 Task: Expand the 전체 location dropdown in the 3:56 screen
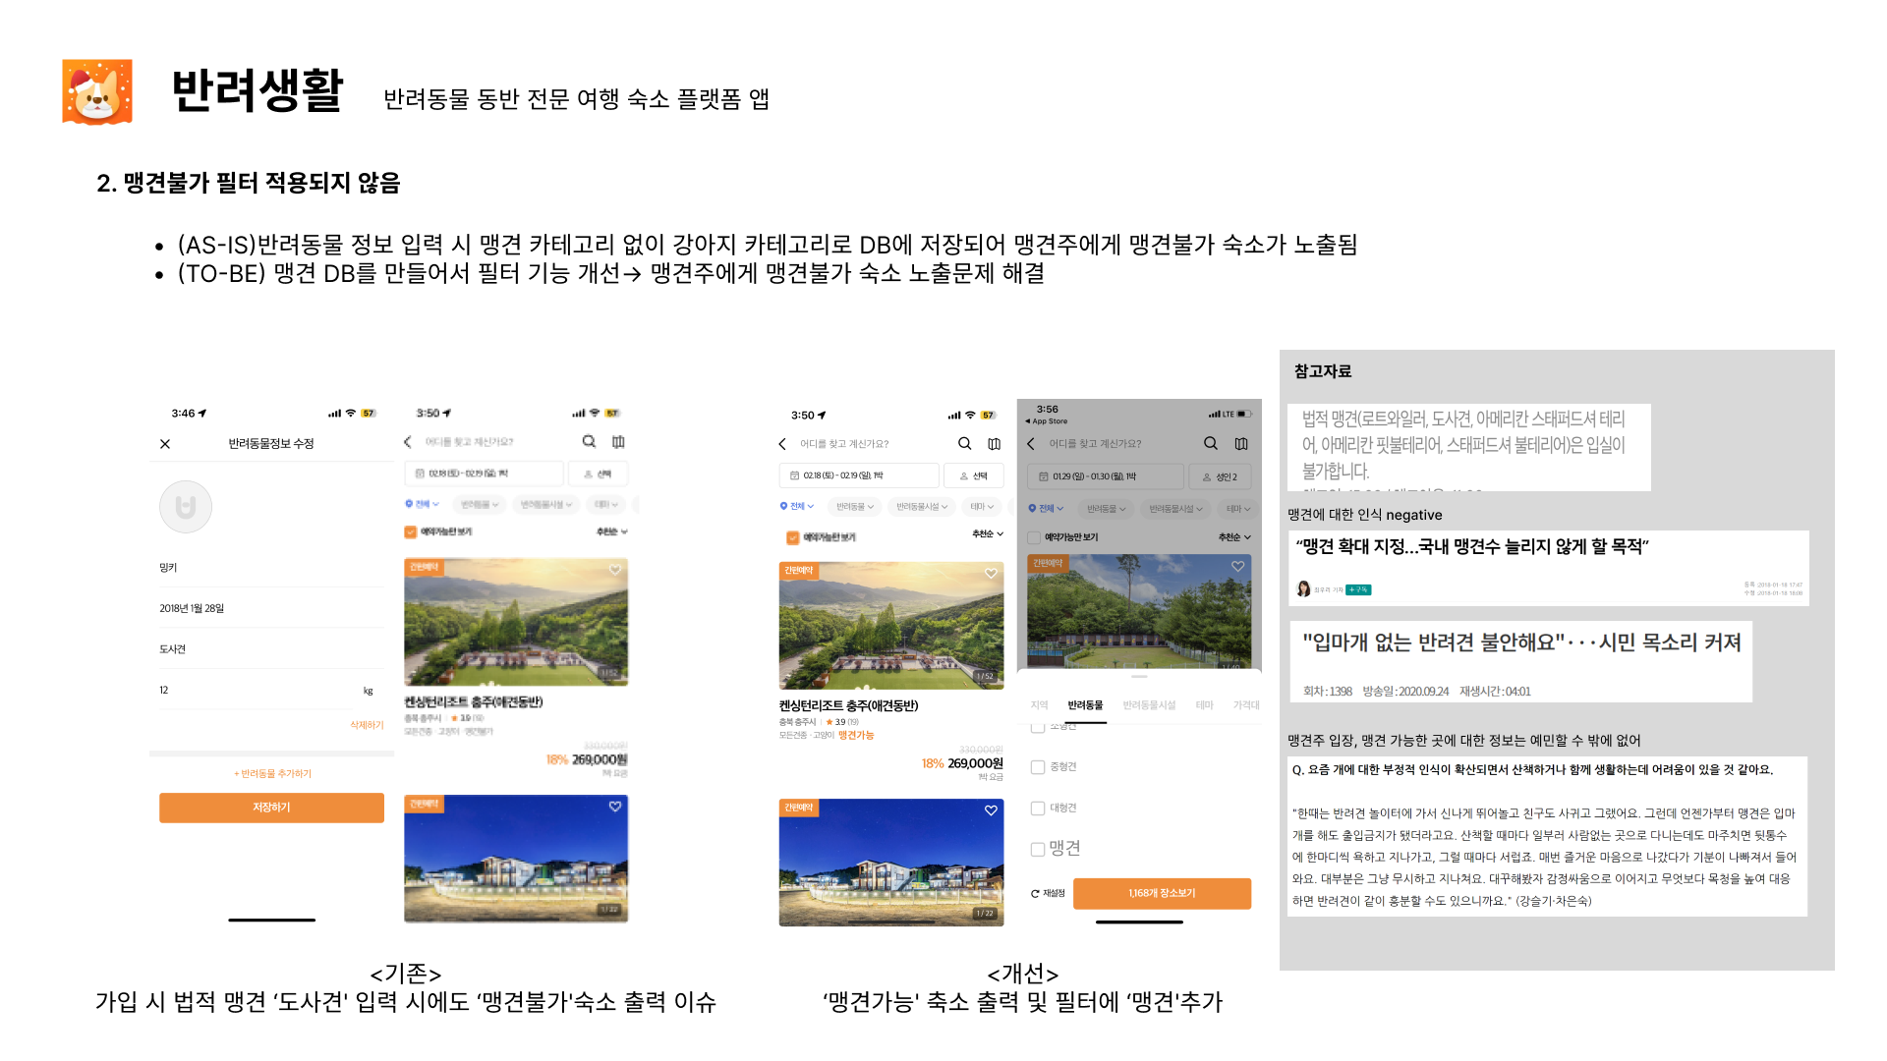1047,508
